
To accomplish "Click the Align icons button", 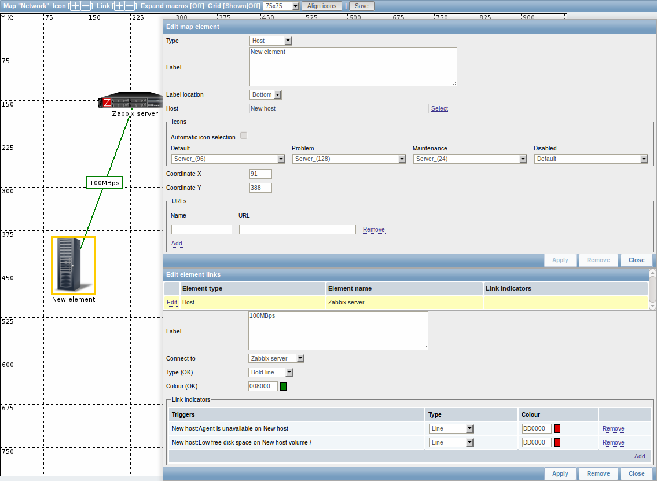I will (322, 6).
